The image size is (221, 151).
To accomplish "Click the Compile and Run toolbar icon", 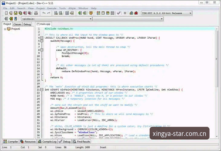I will click(x=108, y=13).
